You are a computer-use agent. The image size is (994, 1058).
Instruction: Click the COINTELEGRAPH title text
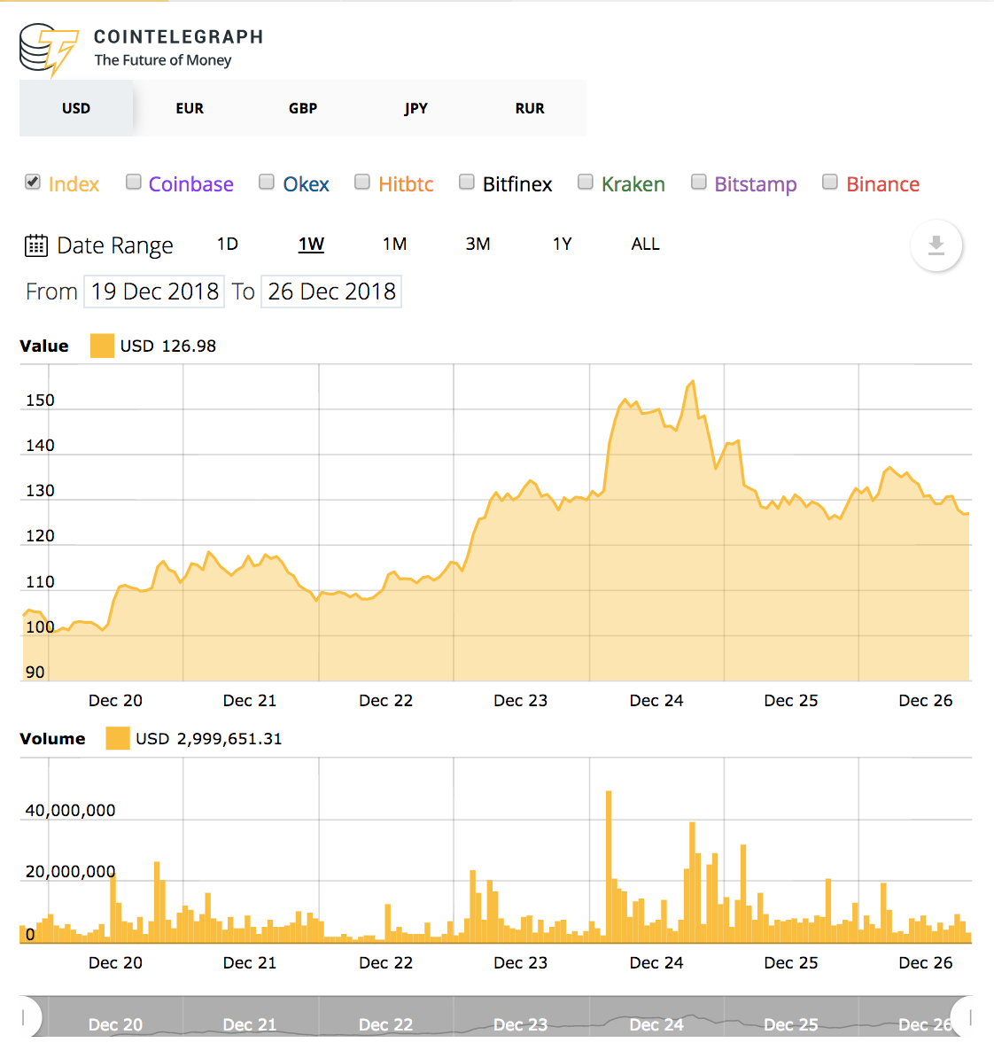tap(178, 36)
